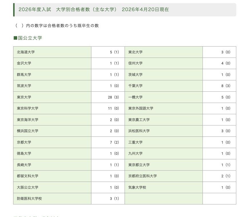The width and height of the screenshot is (246, 217).
Task: Click the 4 (0) value for 信州大学
Action: 226,63
